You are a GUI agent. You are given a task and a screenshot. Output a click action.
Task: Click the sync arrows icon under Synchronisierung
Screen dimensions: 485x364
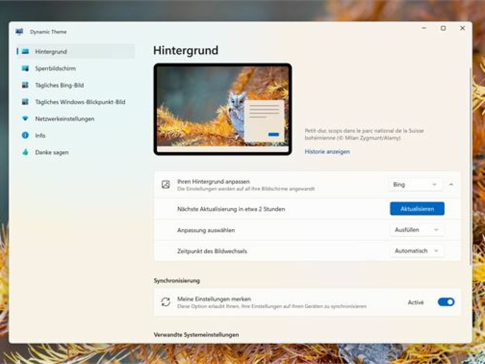165,302
